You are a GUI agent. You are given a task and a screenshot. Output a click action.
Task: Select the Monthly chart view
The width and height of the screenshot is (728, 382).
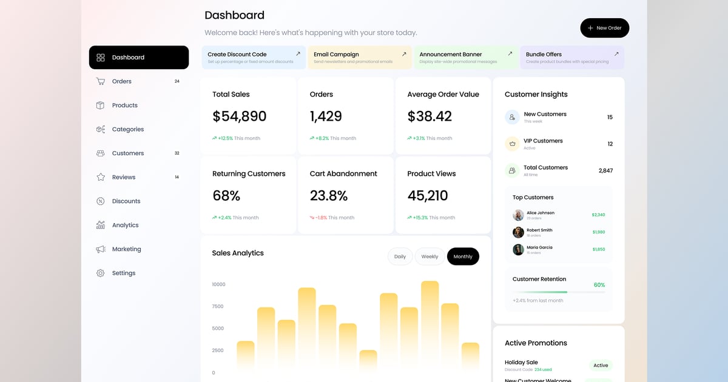click(463, 256)
